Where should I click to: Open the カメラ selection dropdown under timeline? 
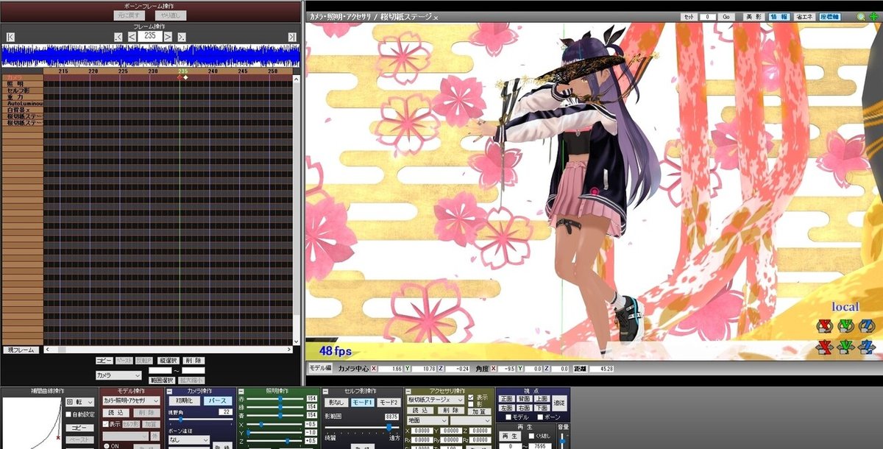118,375
